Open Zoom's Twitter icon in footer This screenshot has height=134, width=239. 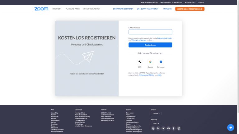click(163, 128)
